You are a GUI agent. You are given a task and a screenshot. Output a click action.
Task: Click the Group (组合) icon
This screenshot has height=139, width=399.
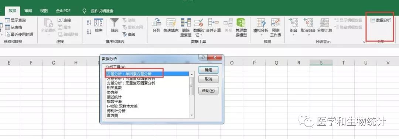pyautogui.click(x=293, y=23)
